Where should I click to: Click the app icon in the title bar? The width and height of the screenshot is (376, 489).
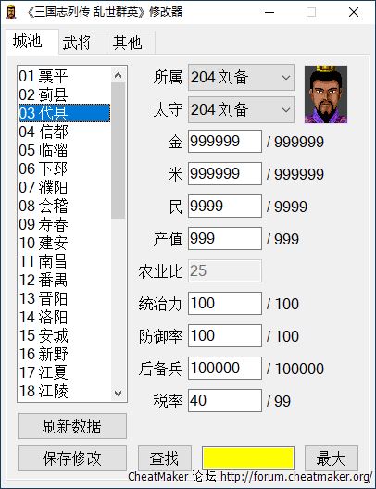pos(11,12)
